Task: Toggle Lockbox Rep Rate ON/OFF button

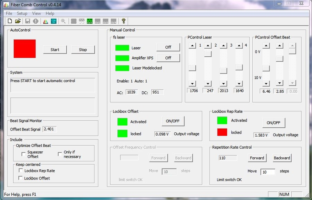Action: tap(273, 123)
